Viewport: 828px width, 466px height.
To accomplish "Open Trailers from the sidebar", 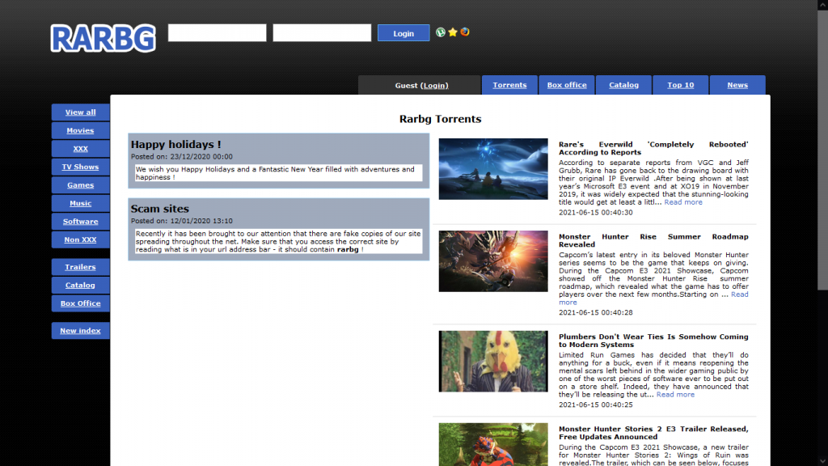I will 81,267.
